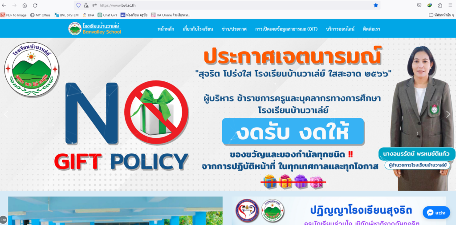Click the Messenger chat bubble button
Image resolution: width=456 pixels, height=225 pixels.
436,213
